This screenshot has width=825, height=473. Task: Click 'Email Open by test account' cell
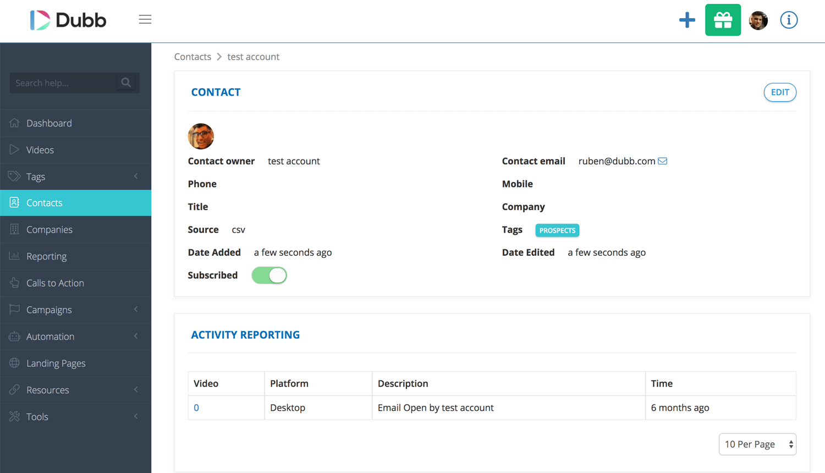[x=509, y=408]
